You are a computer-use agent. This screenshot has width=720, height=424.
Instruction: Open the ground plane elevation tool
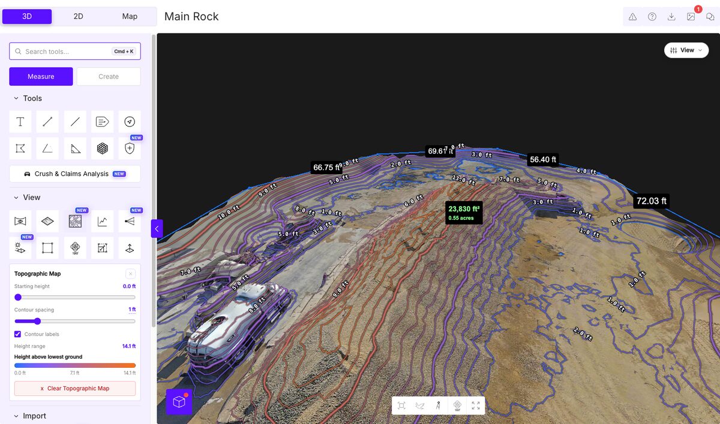[130, 247]
